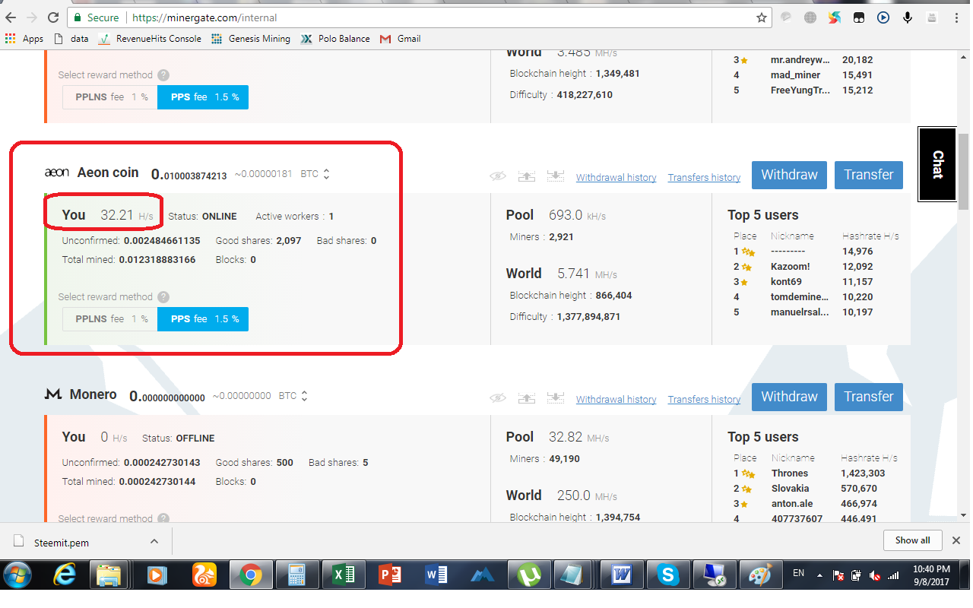Toggle the eye icon in Aeon coin row
Viewport: 973px width, 608px height.
(x=498, y=176)
